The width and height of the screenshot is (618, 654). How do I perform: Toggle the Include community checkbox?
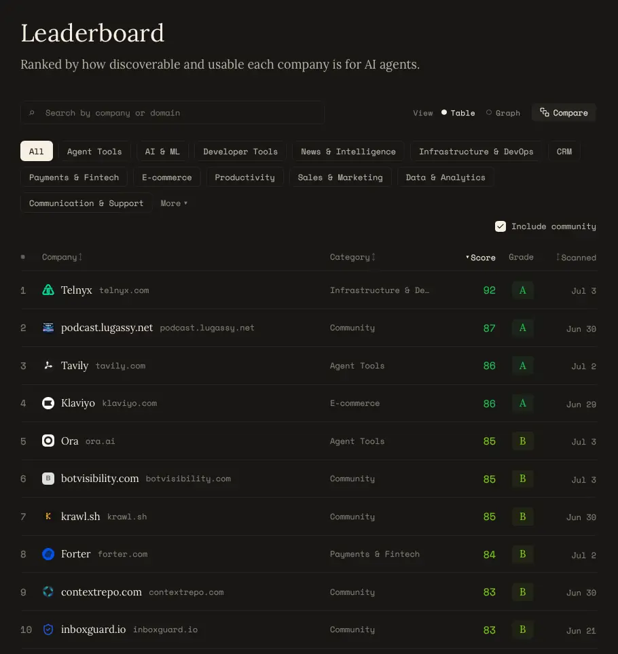point(501,226)
